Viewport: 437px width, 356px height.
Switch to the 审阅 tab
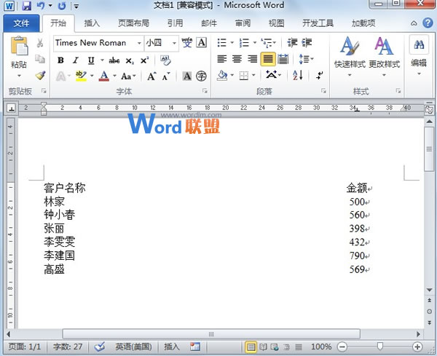coord(243,23)
